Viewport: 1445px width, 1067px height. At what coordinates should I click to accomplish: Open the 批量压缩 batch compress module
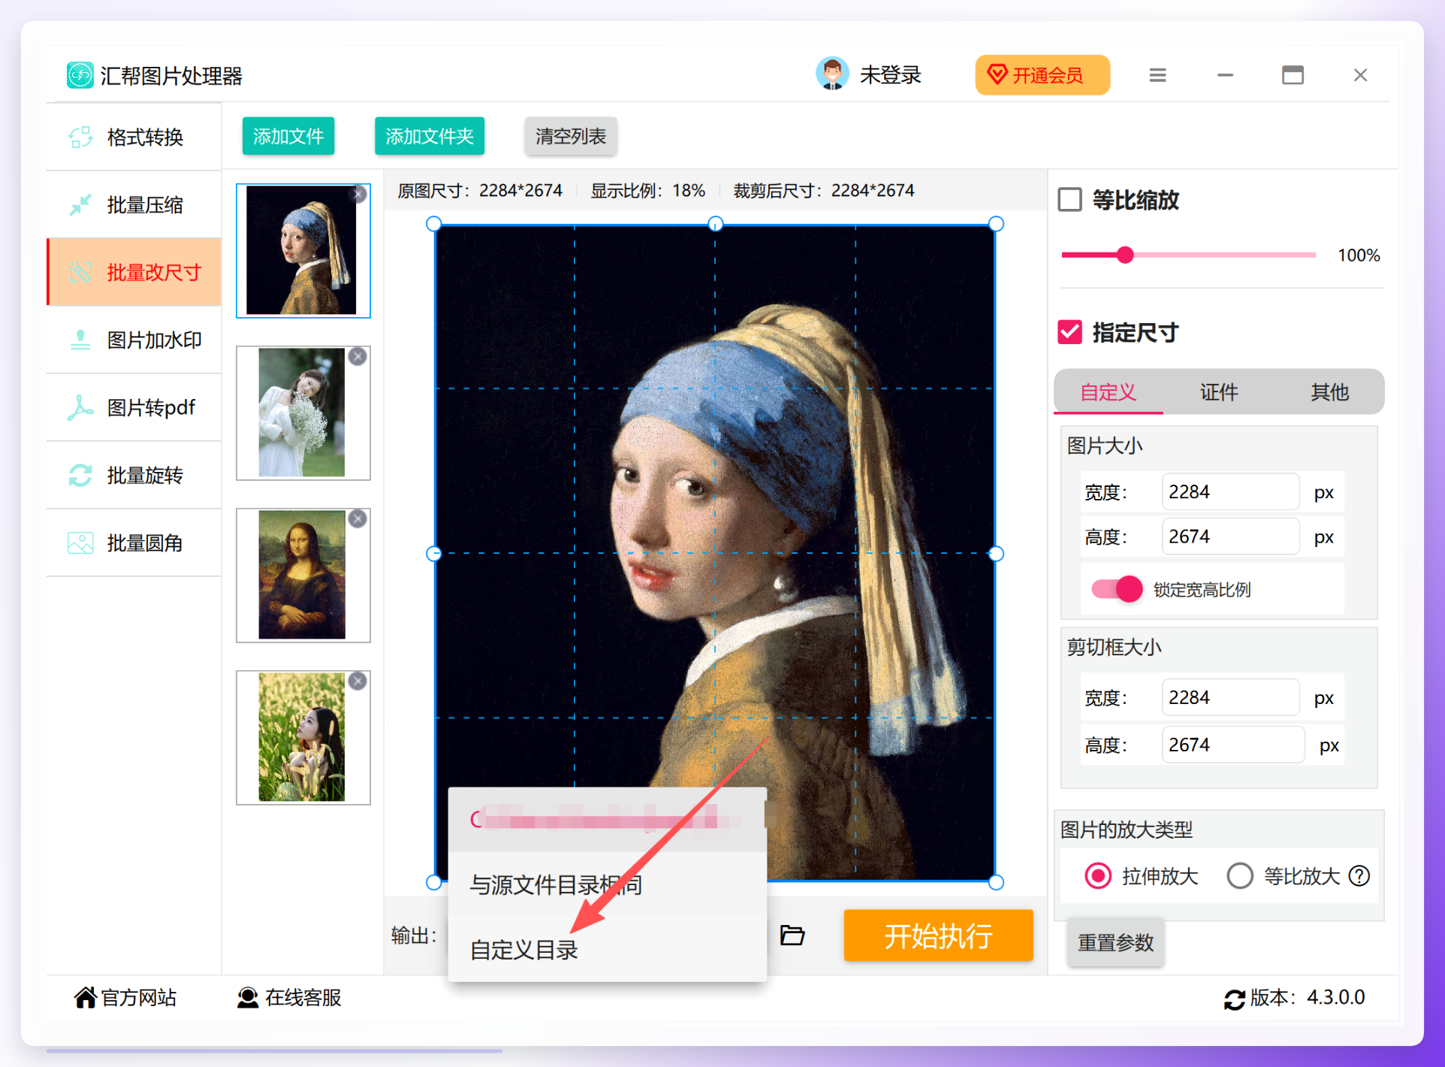134,204
